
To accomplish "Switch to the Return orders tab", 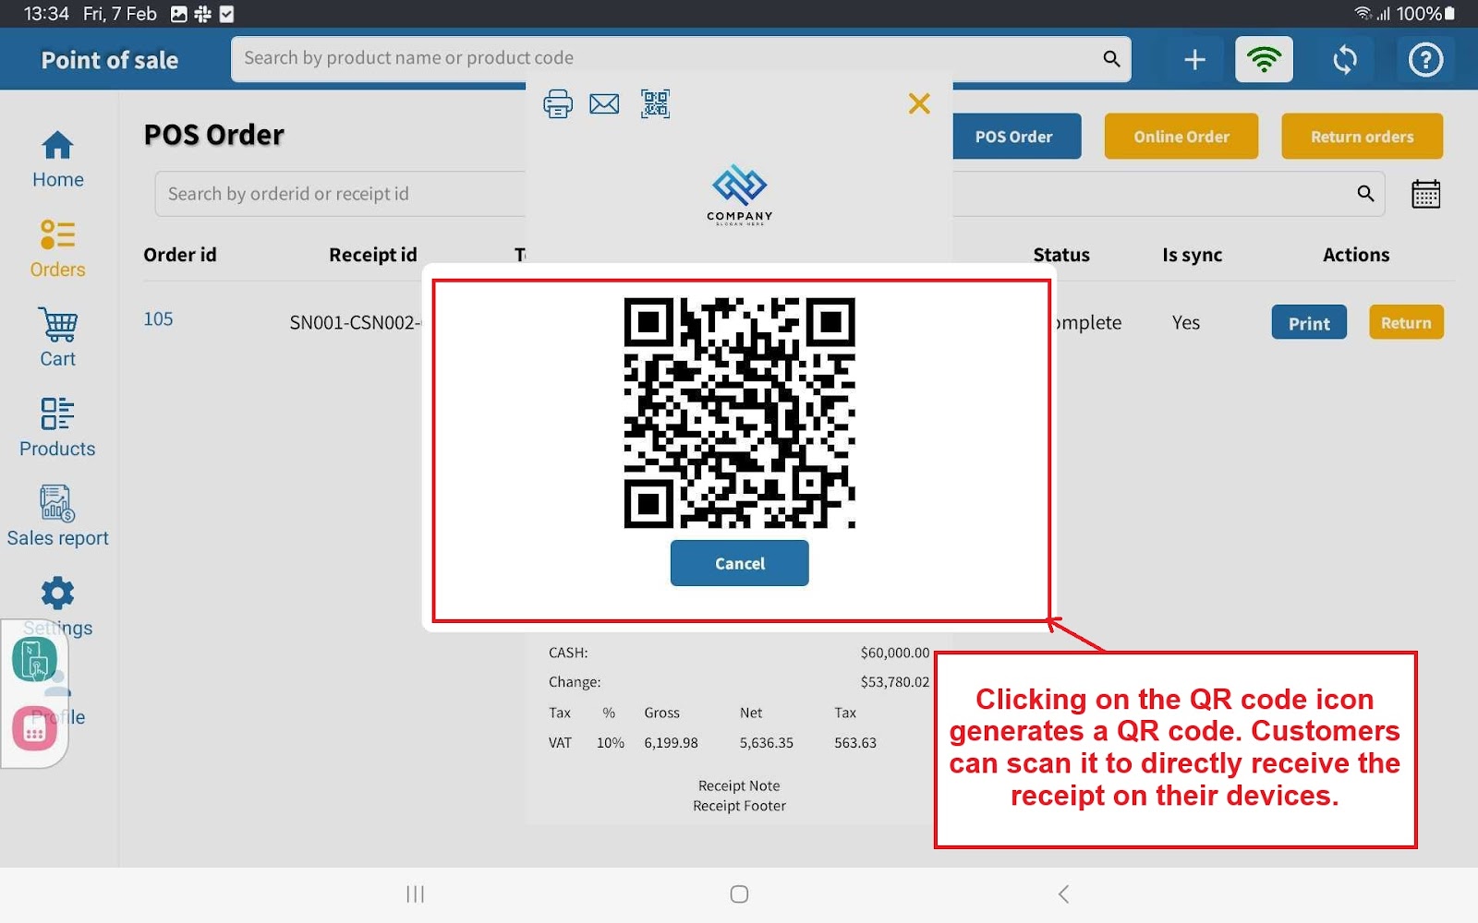I will 1362,137.
